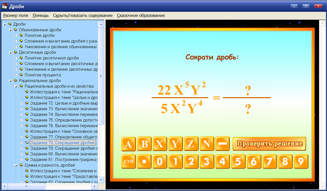The width and height of the screenshot is (327, 191).
Task: Click the digit 3 key
Action: click(x=207, y=162)
